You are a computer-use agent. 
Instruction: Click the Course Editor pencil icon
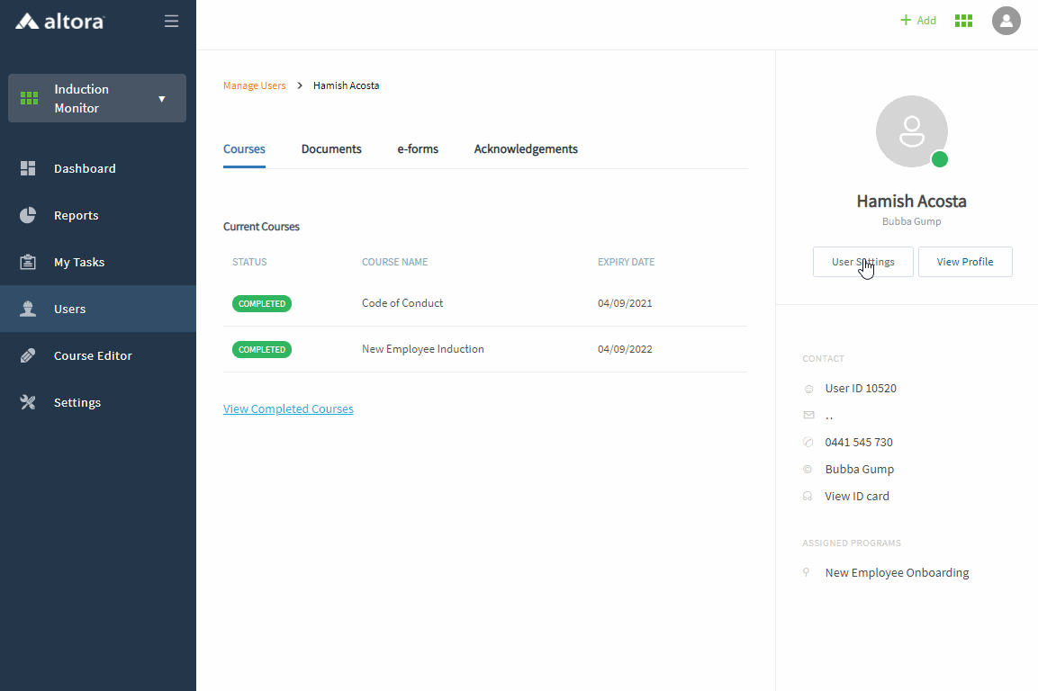[x=28, y=355]
